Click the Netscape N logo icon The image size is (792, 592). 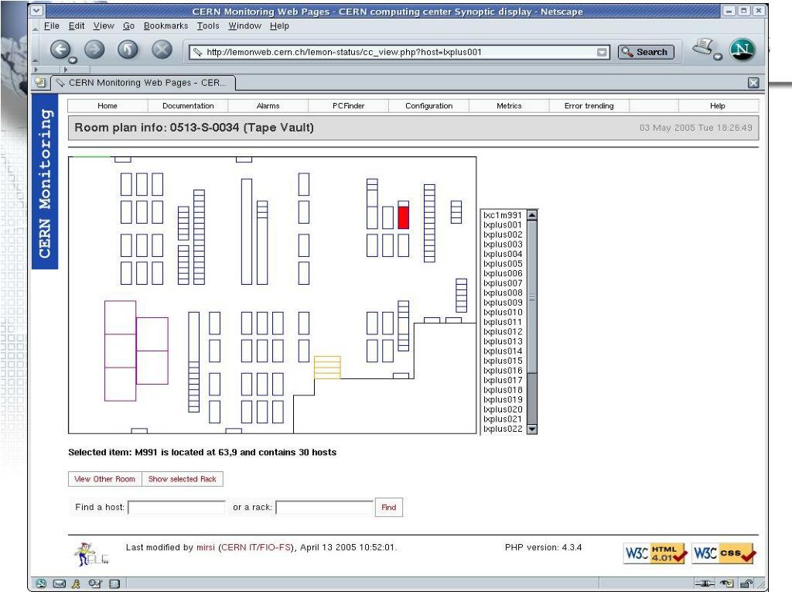tap(742, 50)
